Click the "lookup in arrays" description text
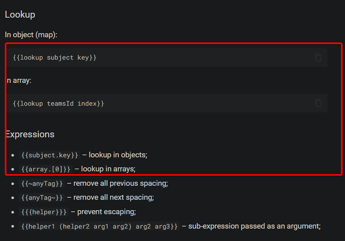Viewport: 345px width, 241px height. click(x=108, y=169)
